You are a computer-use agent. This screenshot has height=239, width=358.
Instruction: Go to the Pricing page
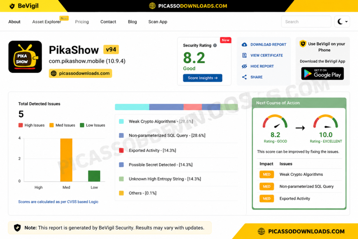pyautogui.click(x=82, y=22)
